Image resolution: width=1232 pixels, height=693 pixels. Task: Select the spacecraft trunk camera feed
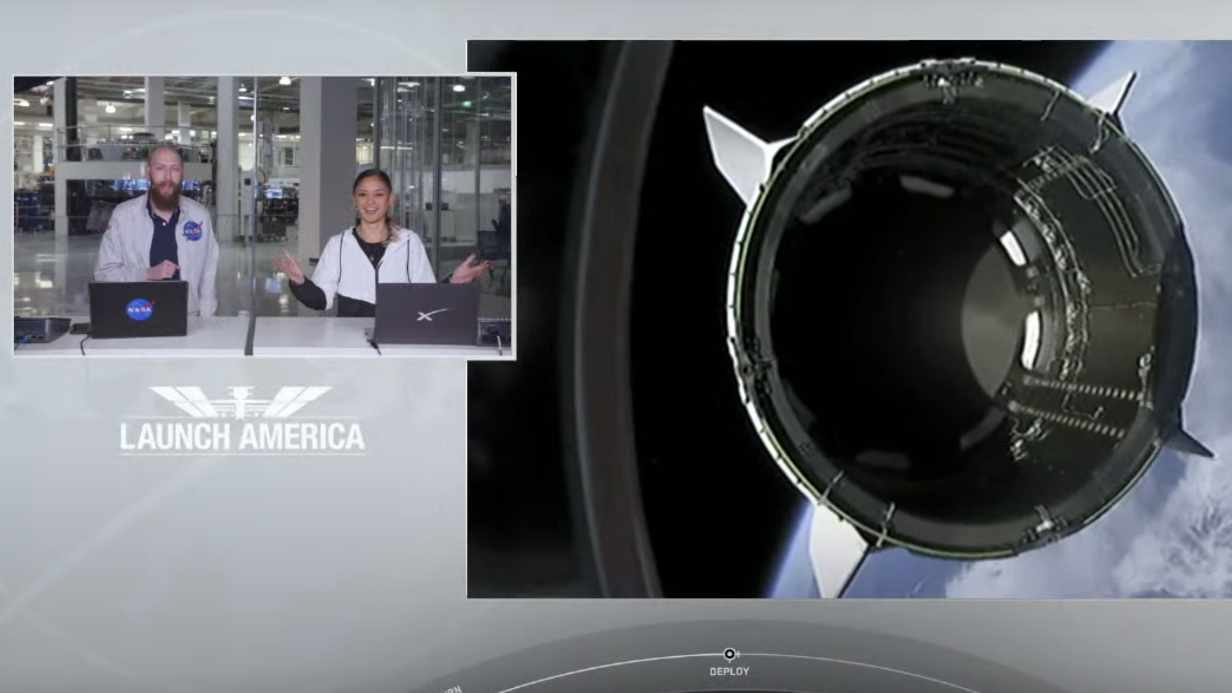pos(849,318)
